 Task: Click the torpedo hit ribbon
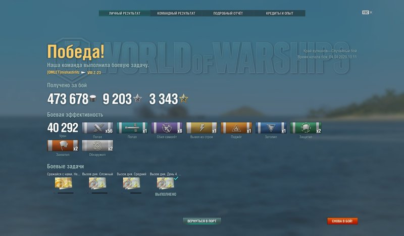click(132, 128)
